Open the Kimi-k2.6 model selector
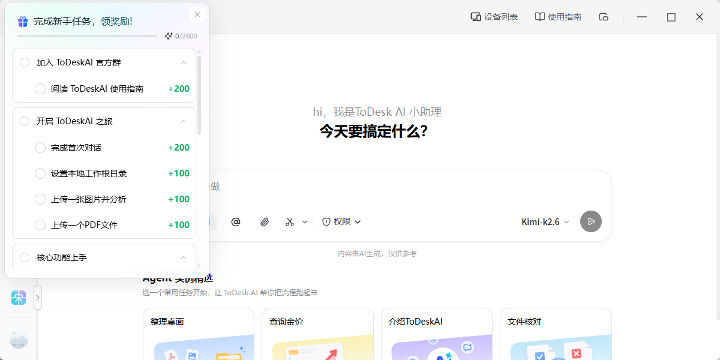 tap(545, 222)
